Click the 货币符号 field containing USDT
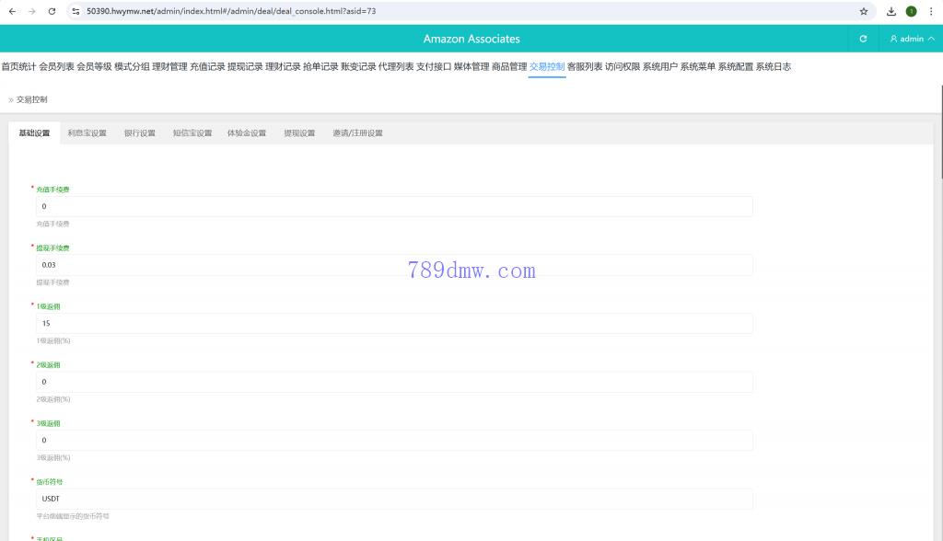 [x=394, y=499]
